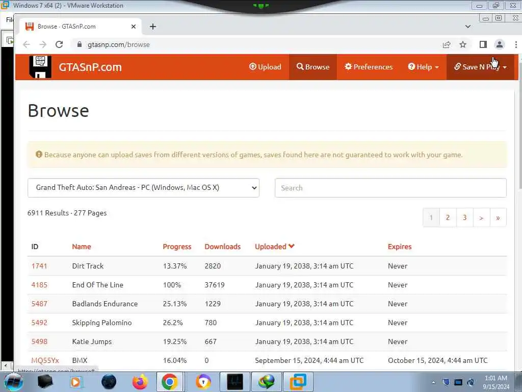This screenshot has width=522, height=392.
Task: Click 'Badlands Endurance' name cell
Action: click(105, 304)
